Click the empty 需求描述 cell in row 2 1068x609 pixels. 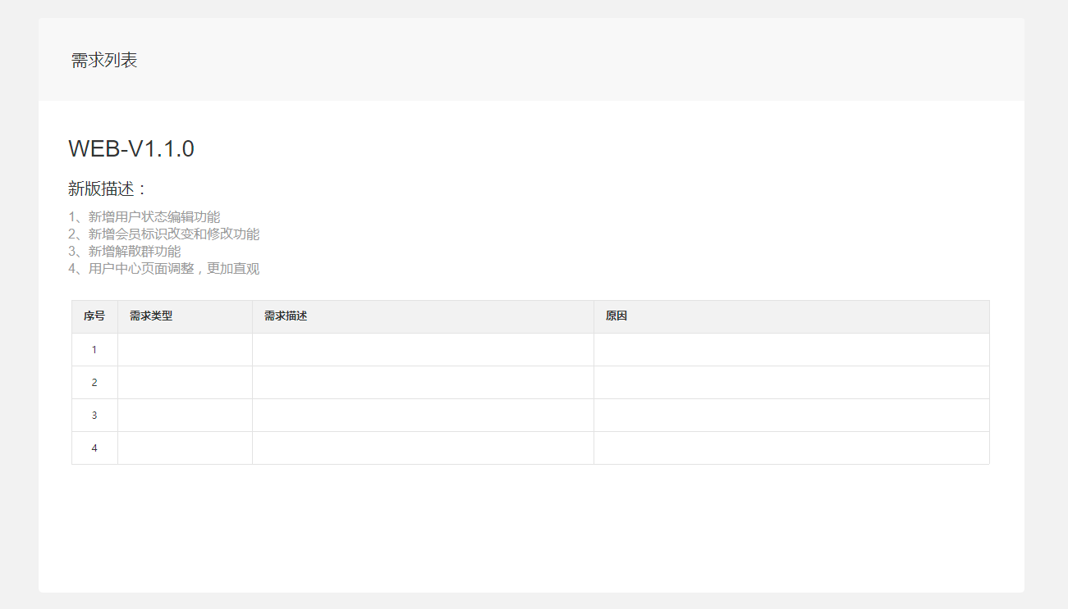click(423, 383)
